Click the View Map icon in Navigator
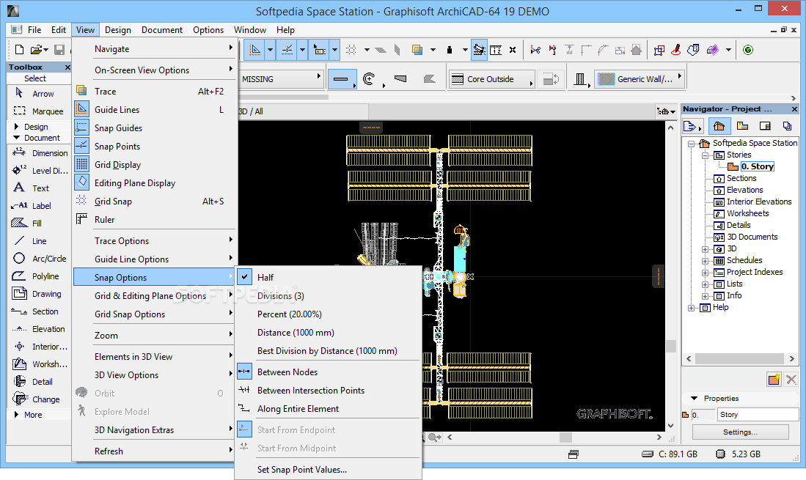Viewport: 806px width, 480px height. point(742,126)
